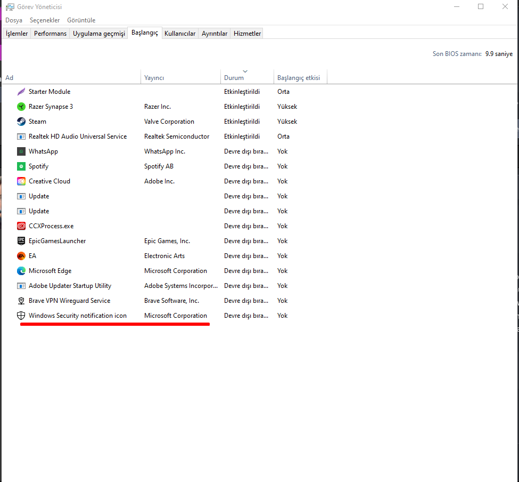Switch to the Kullanıcılar tab
This screenshot has width=519, height=482.
[x=180, y=34]
